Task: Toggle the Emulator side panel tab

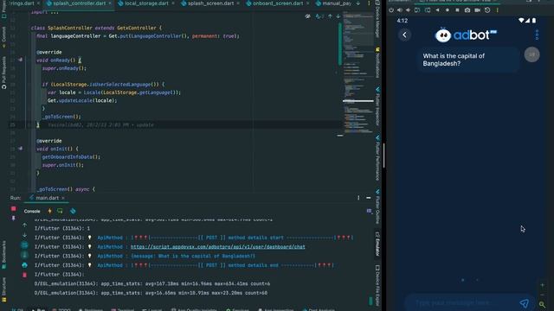Action: coord(377,244)
